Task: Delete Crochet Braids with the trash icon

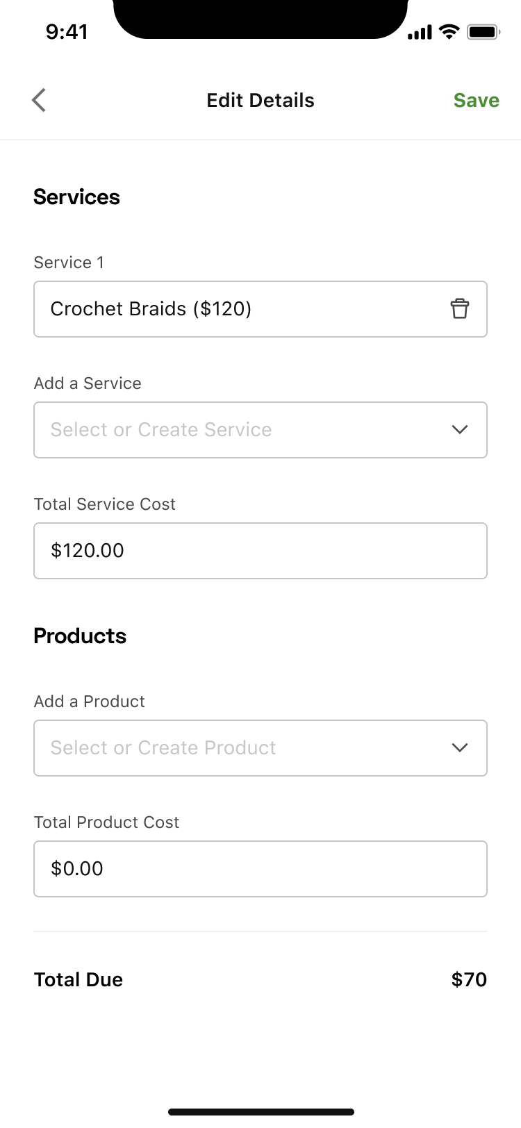Action: click(459, 308)
